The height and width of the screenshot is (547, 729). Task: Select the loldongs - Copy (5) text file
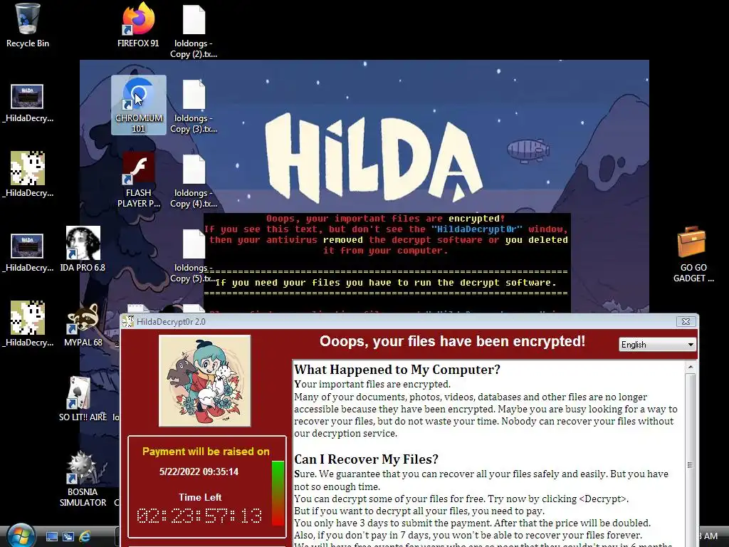pyautogui.click(x=194, y=256)
